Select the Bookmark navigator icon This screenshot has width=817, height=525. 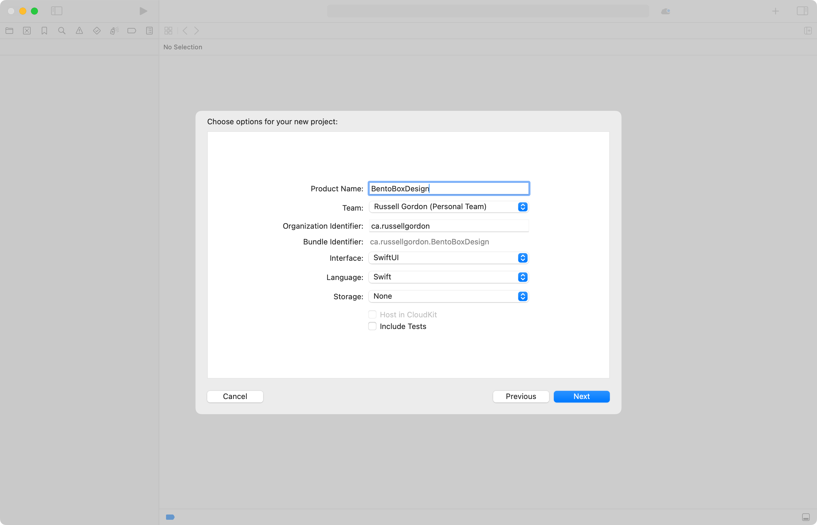tap(44, 31)
